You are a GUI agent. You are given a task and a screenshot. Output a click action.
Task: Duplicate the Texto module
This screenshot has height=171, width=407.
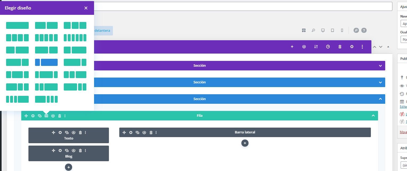(x=67, y=132)
